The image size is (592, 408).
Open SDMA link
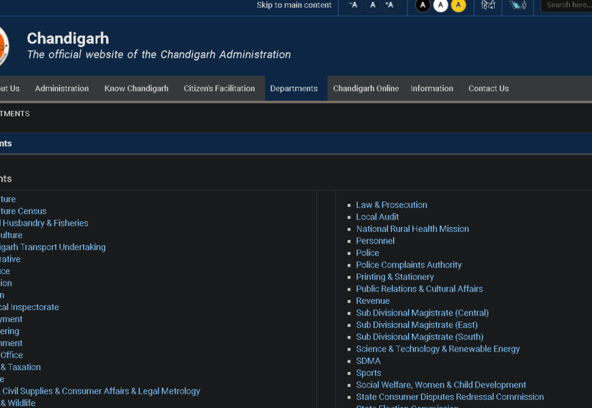pos(368,361)
